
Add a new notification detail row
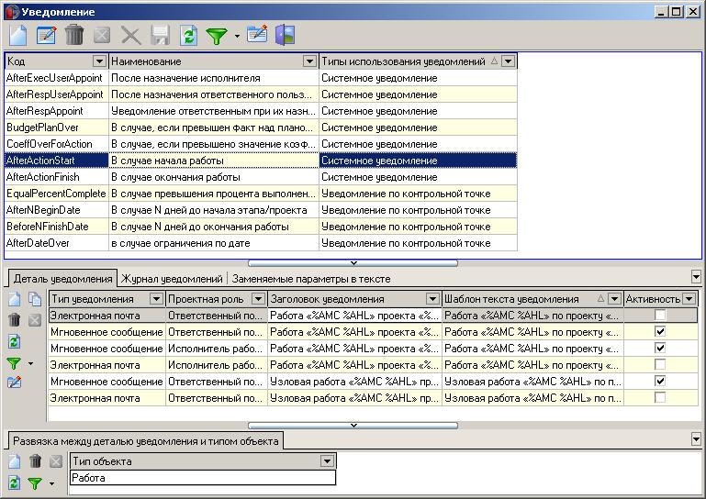pos(15,299)
